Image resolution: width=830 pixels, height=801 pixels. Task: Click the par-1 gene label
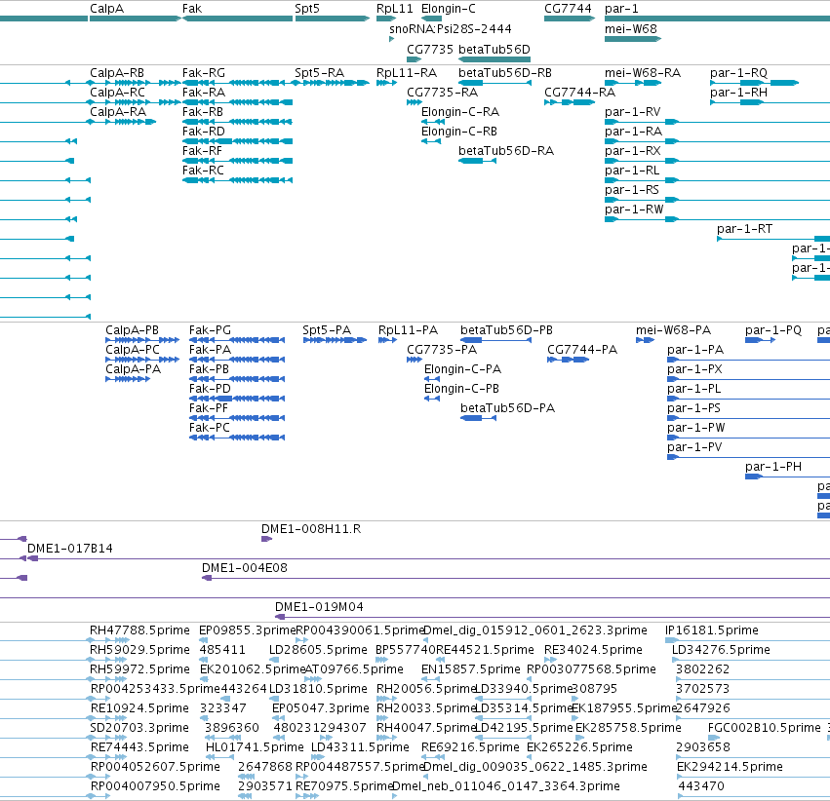click(621, 9)
